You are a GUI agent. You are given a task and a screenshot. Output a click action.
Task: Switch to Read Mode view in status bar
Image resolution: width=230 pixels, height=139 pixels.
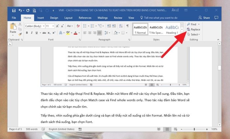click(159, 129)
